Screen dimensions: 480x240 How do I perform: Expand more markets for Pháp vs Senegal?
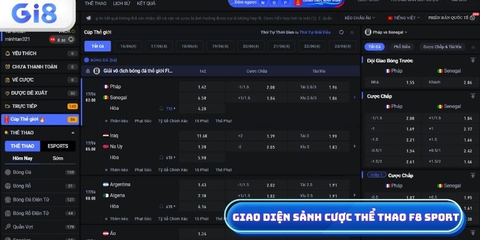tap(355, 97)
